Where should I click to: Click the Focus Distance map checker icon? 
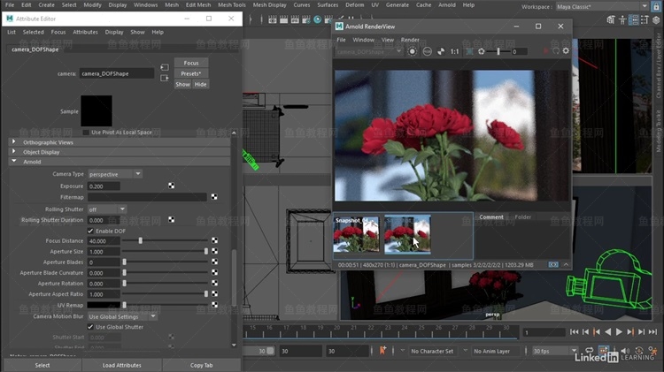(215, 240)
